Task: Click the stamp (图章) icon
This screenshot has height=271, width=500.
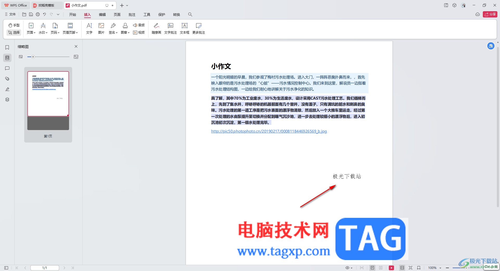Action: 125,26
